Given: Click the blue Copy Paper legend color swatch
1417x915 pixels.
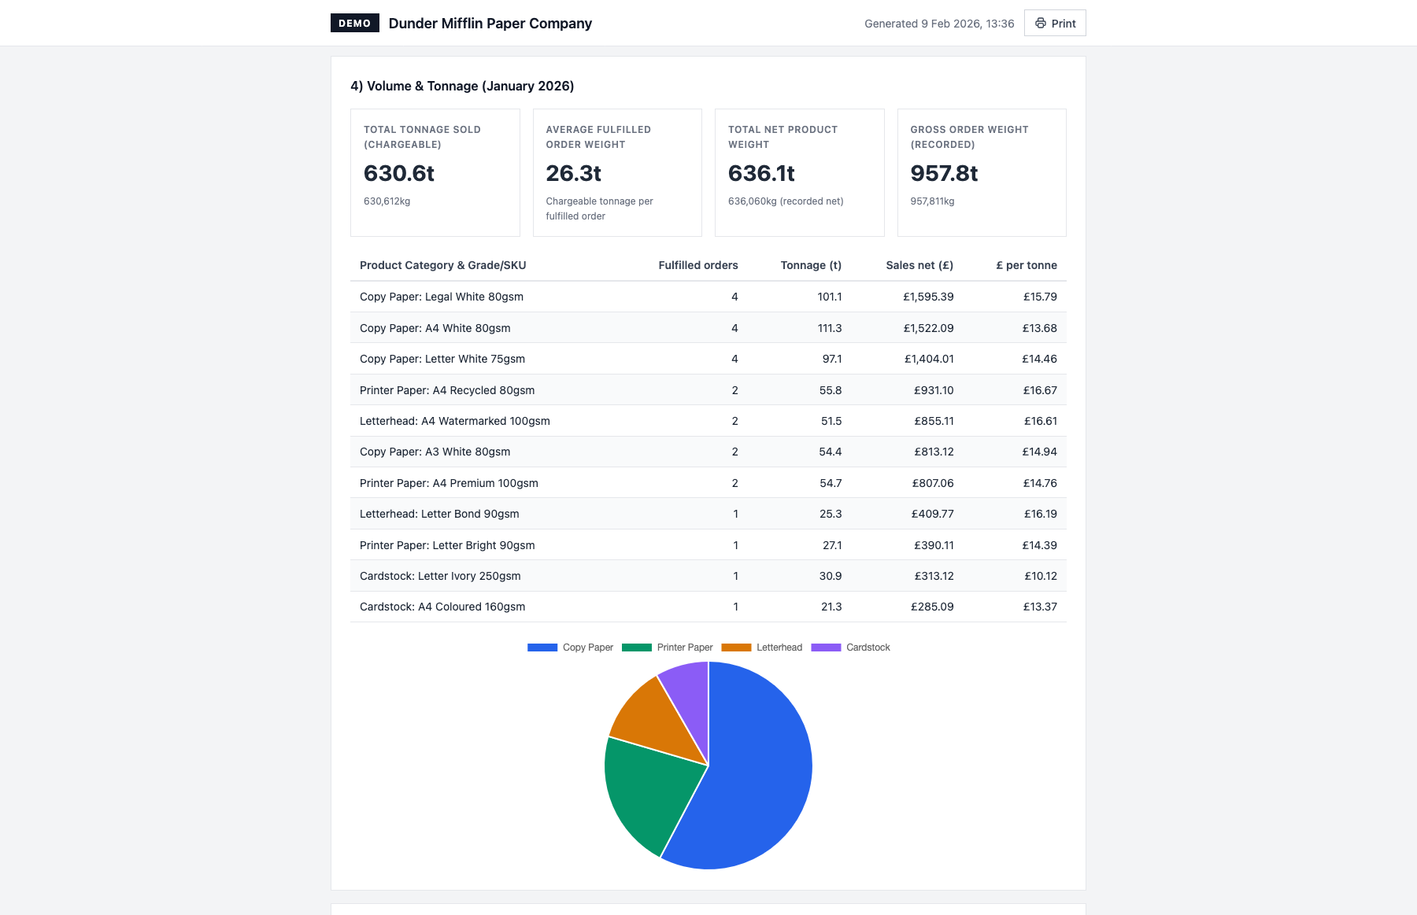Looking at the screenshot, I should (542, 648).
